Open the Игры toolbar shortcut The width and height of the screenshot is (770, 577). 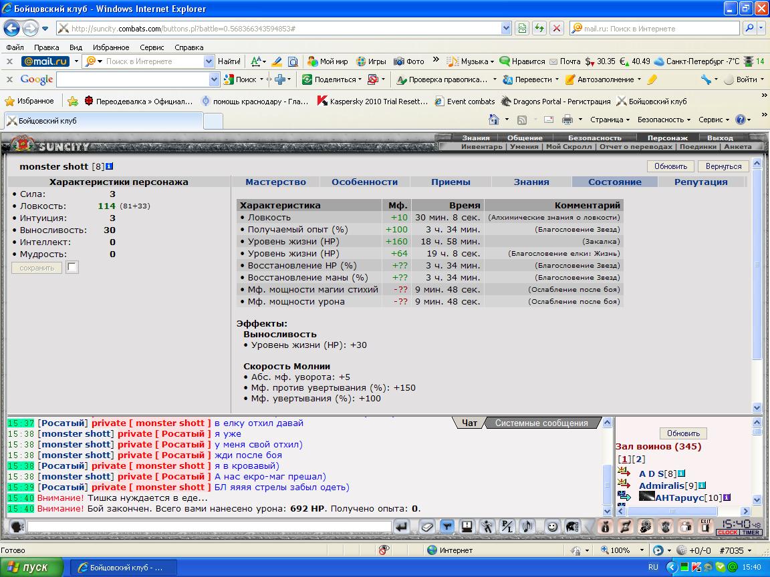pos(371,61)
